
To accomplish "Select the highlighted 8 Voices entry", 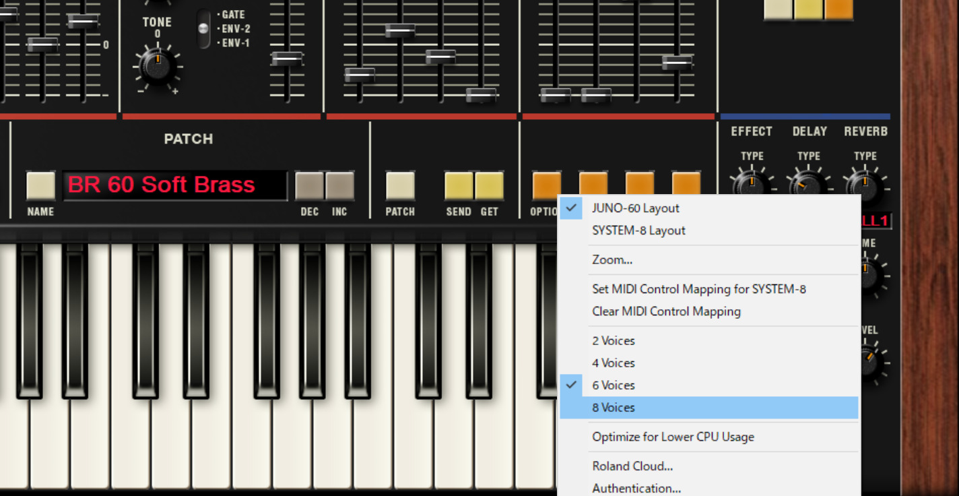I will point(709,408).
